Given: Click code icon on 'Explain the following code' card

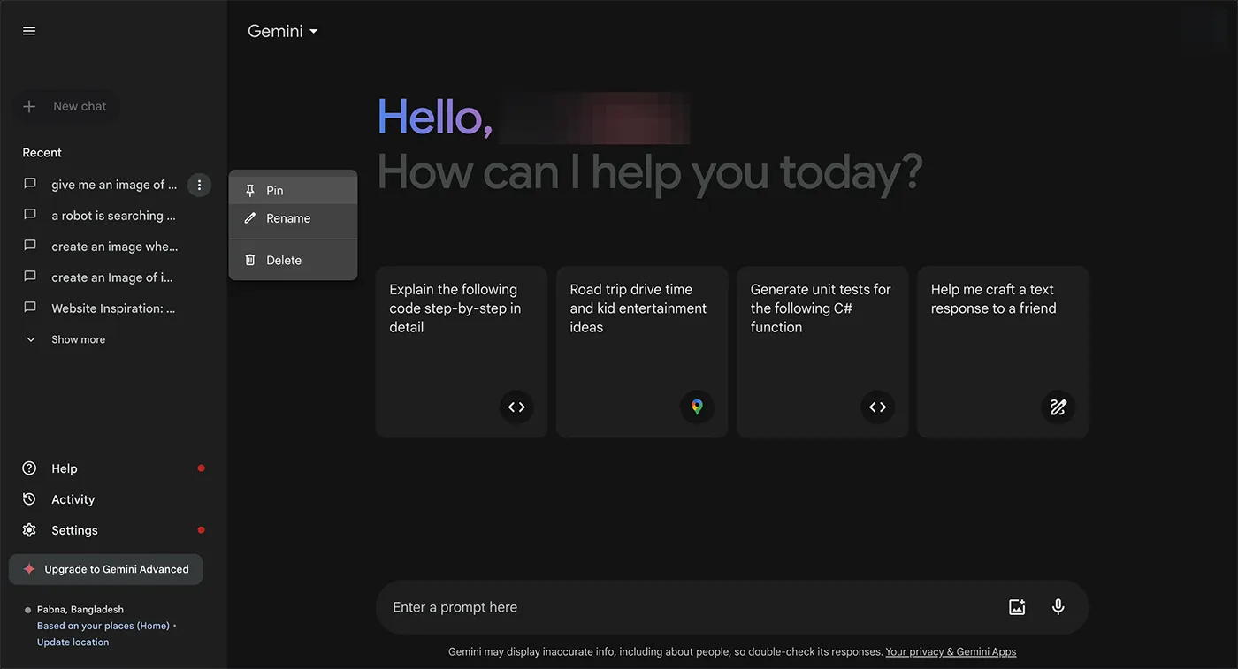Looking at the screenshot, I should [516, 407].
